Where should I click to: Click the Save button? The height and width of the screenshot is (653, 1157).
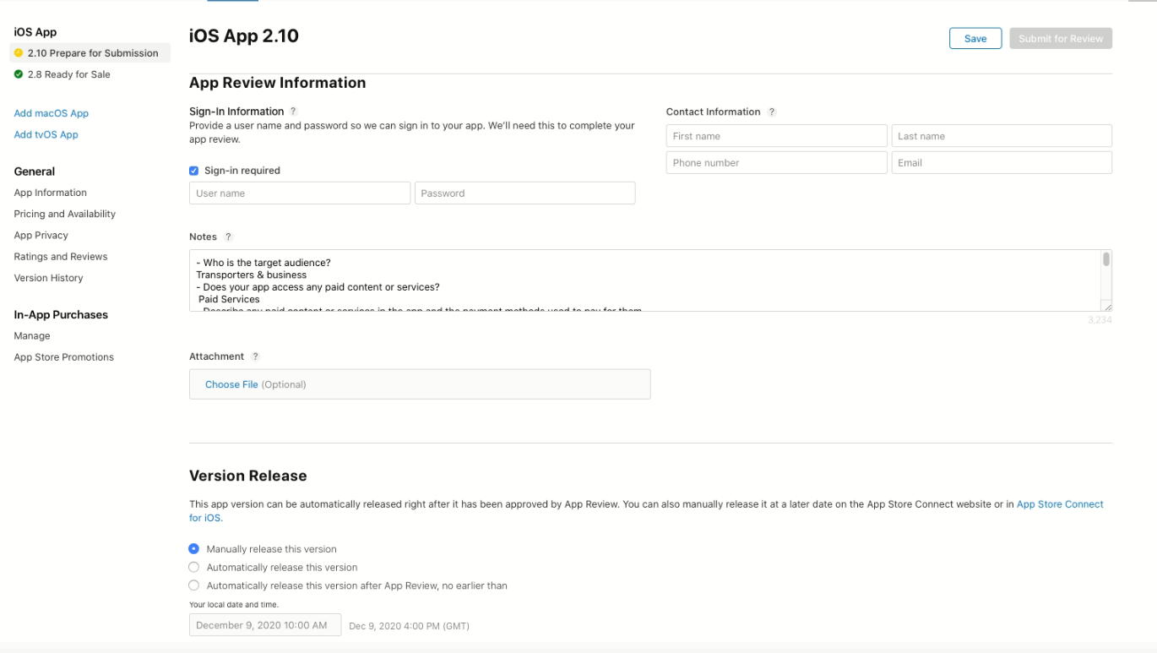975,38
